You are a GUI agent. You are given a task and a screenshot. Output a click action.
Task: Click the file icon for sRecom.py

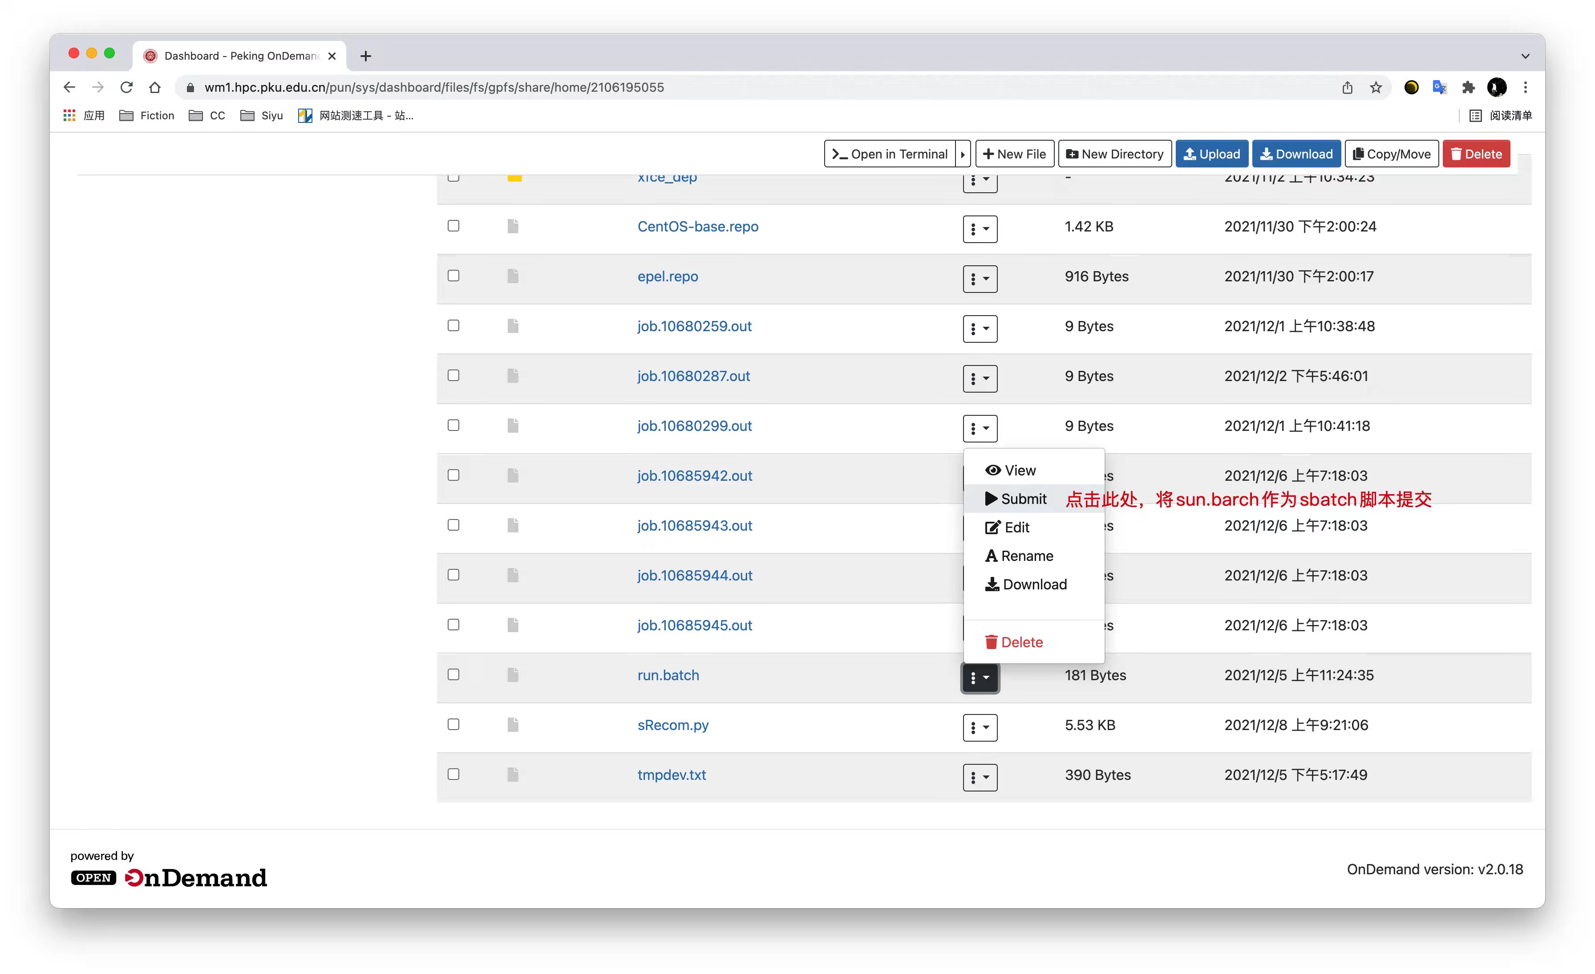point(513,725)
